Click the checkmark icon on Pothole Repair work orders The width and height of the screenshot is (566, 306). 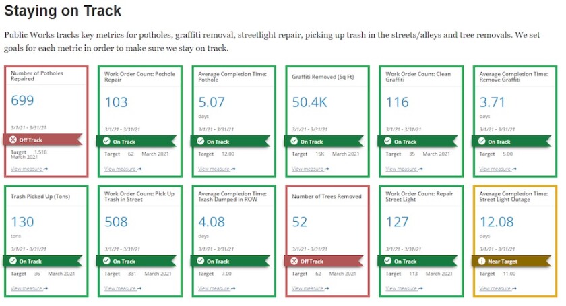click(x=106, y=142)
